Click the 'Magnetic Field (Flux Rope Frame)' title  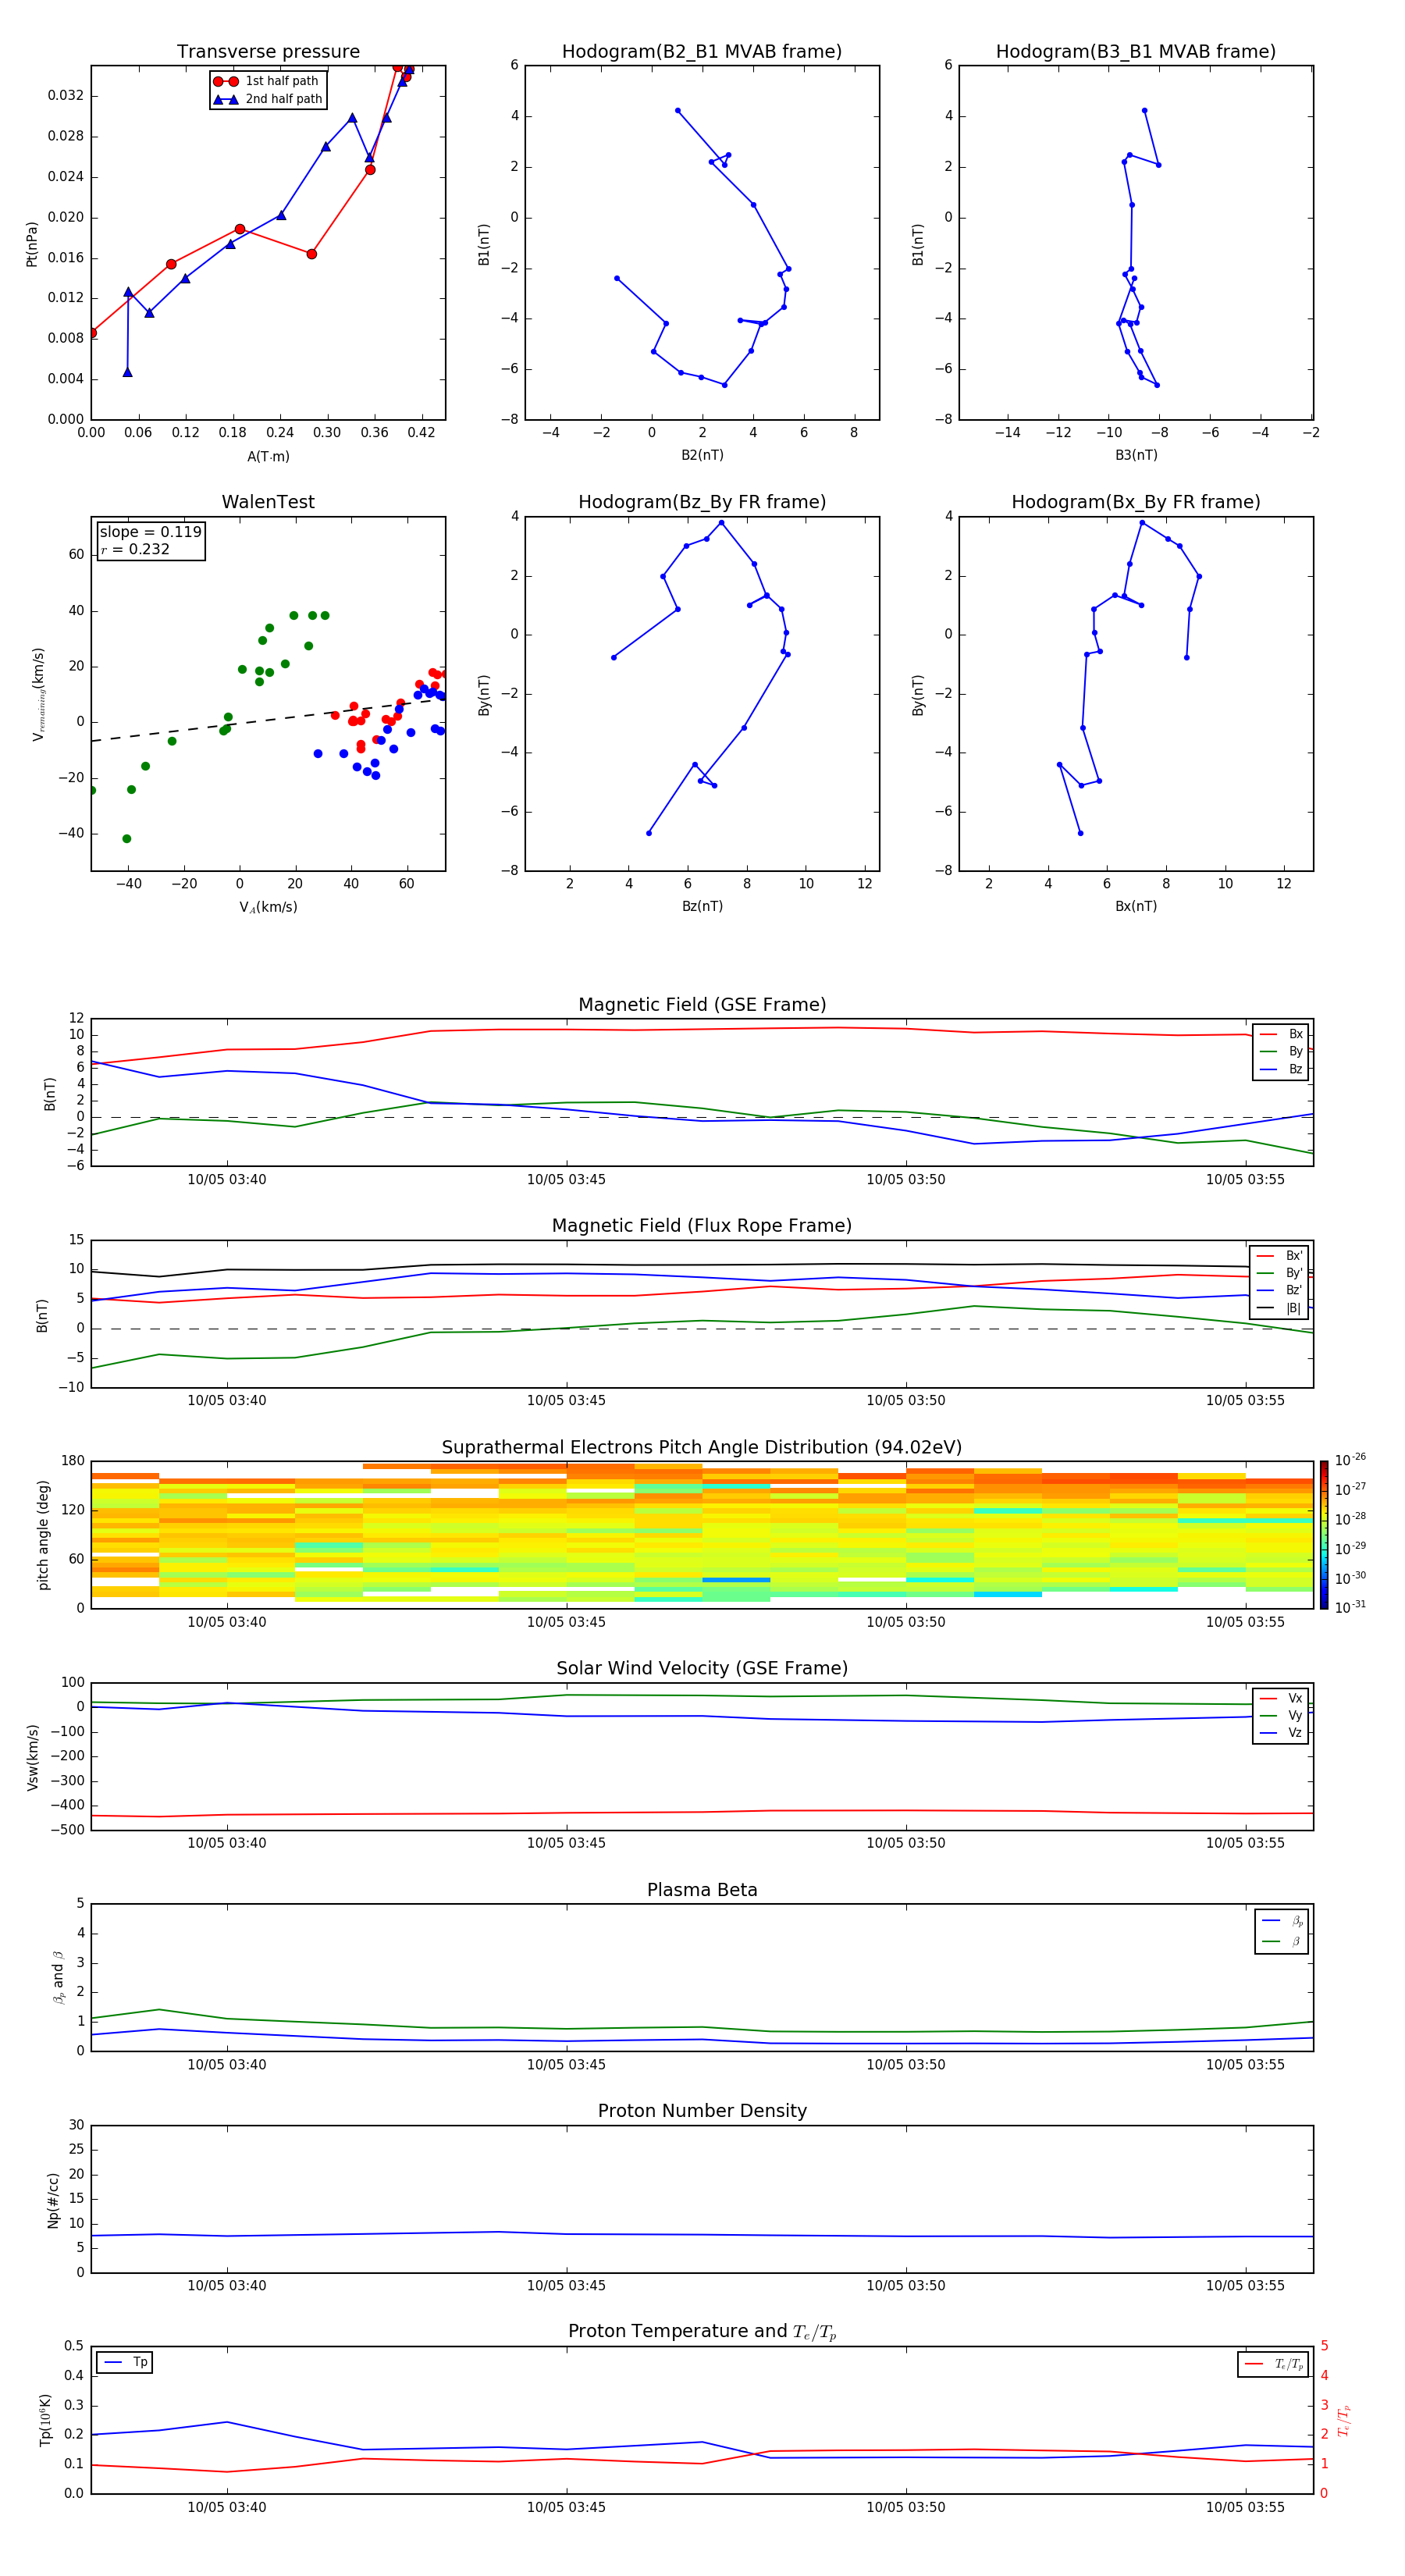tap(702, 1226)
